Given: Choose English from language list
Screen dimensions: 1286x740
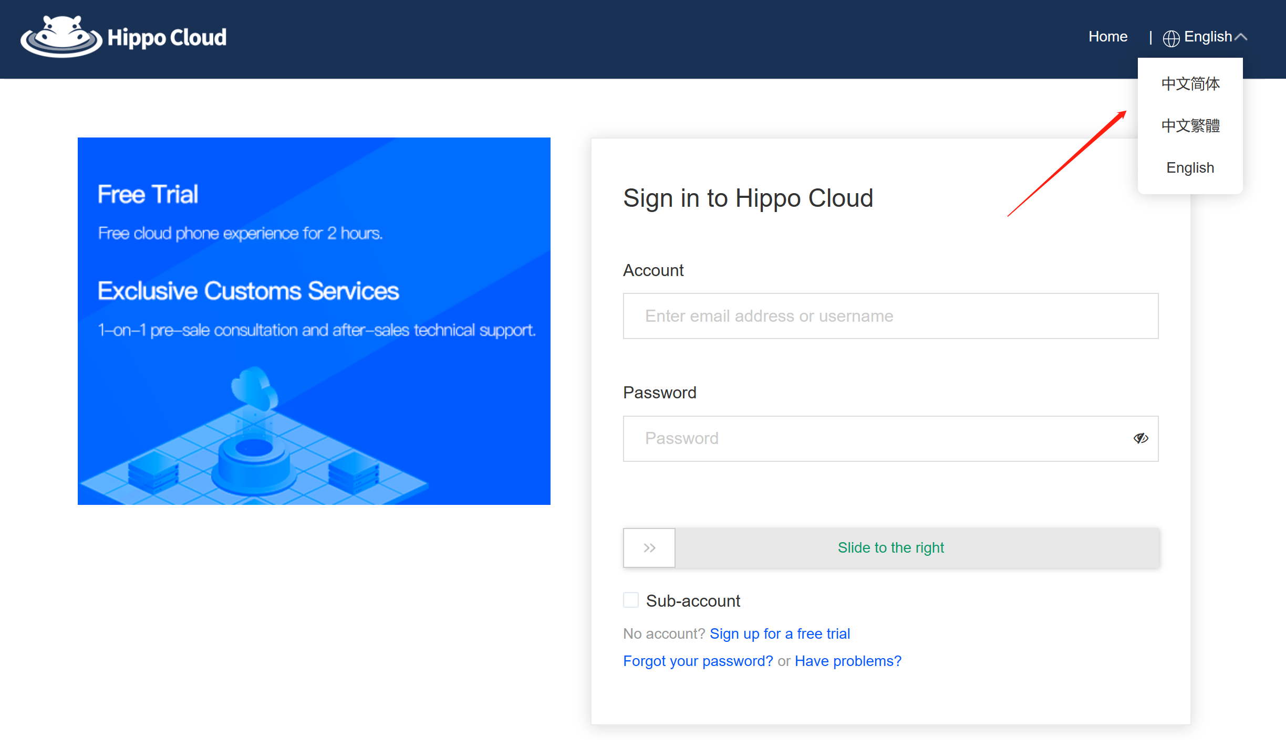Looking at the screenshot, I should coord(1190,168).
